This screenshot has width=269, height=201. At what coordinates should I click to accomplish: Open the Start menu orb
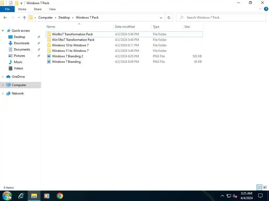coord(7,196)
